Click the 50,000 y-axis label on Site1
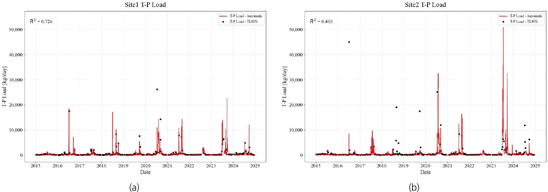This screenshot has width=548, height=192. pos(16,29)
